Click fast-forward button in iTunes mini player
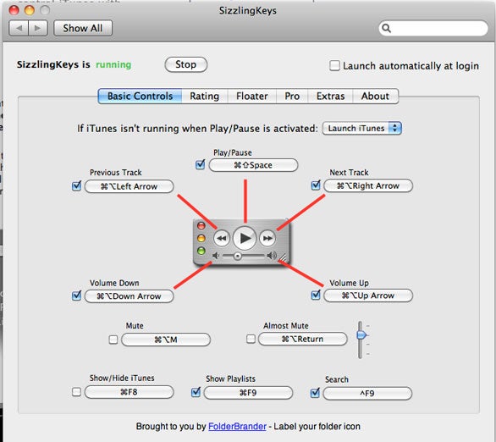 267,238
